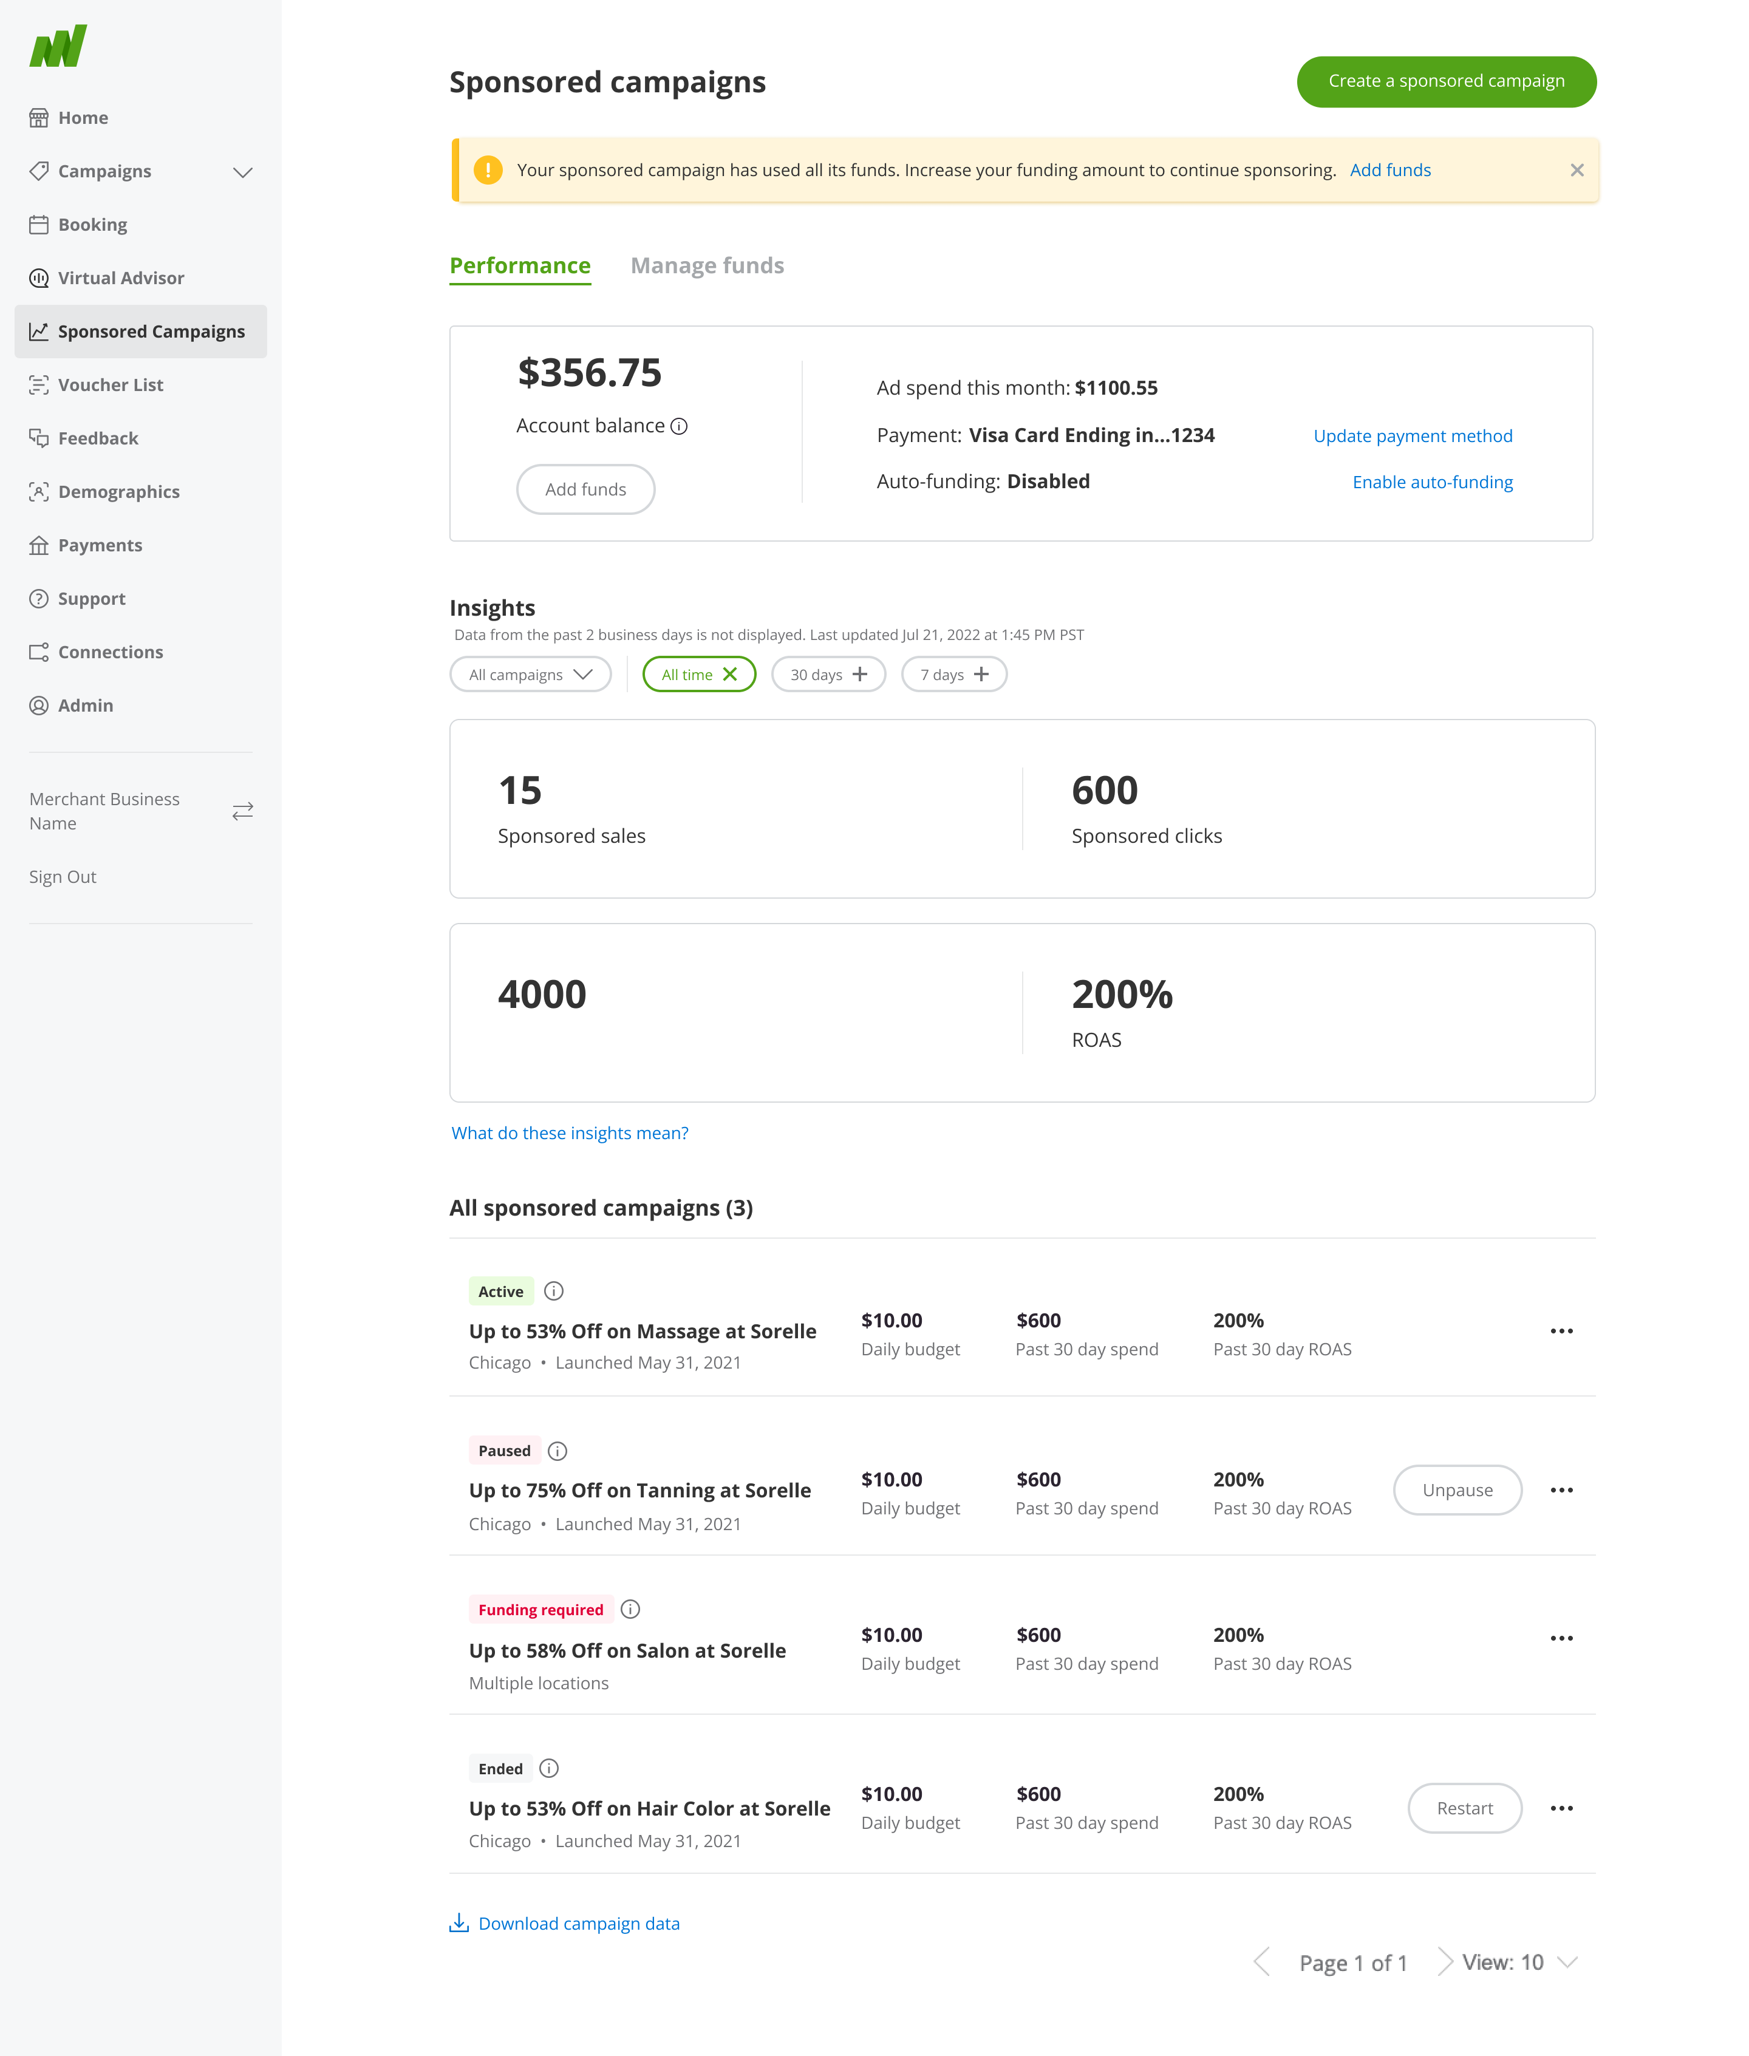Open the Home section in the sidebar
This screenshot has width=1749, height=2056.
[83, 117]
